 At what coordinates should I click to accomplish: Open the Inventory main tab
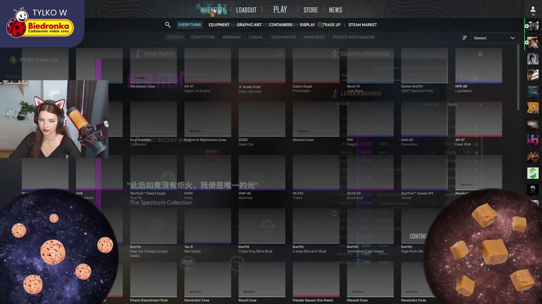[213, 10]
